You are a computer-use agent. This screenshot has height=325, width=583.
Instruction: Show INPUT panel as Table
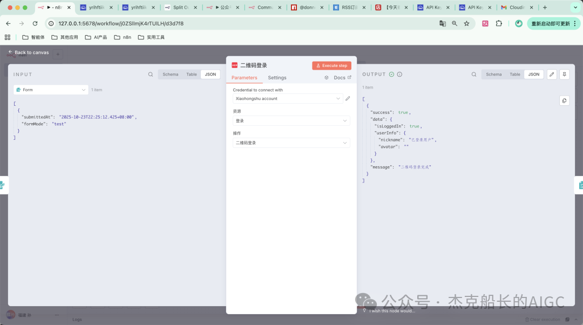pos(192,75)
